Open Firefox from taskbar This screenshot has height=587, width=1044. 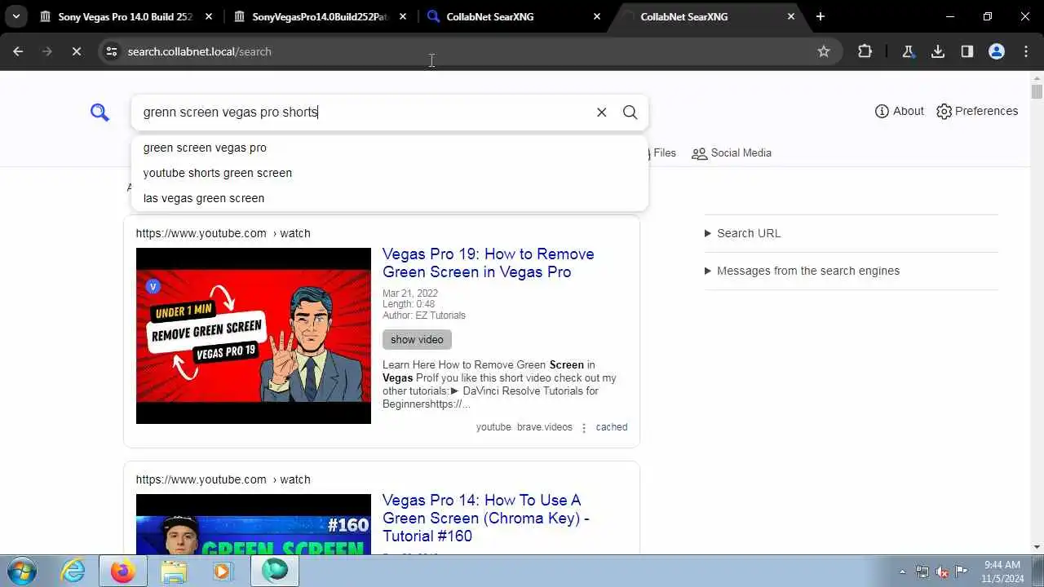pos(123,572)
